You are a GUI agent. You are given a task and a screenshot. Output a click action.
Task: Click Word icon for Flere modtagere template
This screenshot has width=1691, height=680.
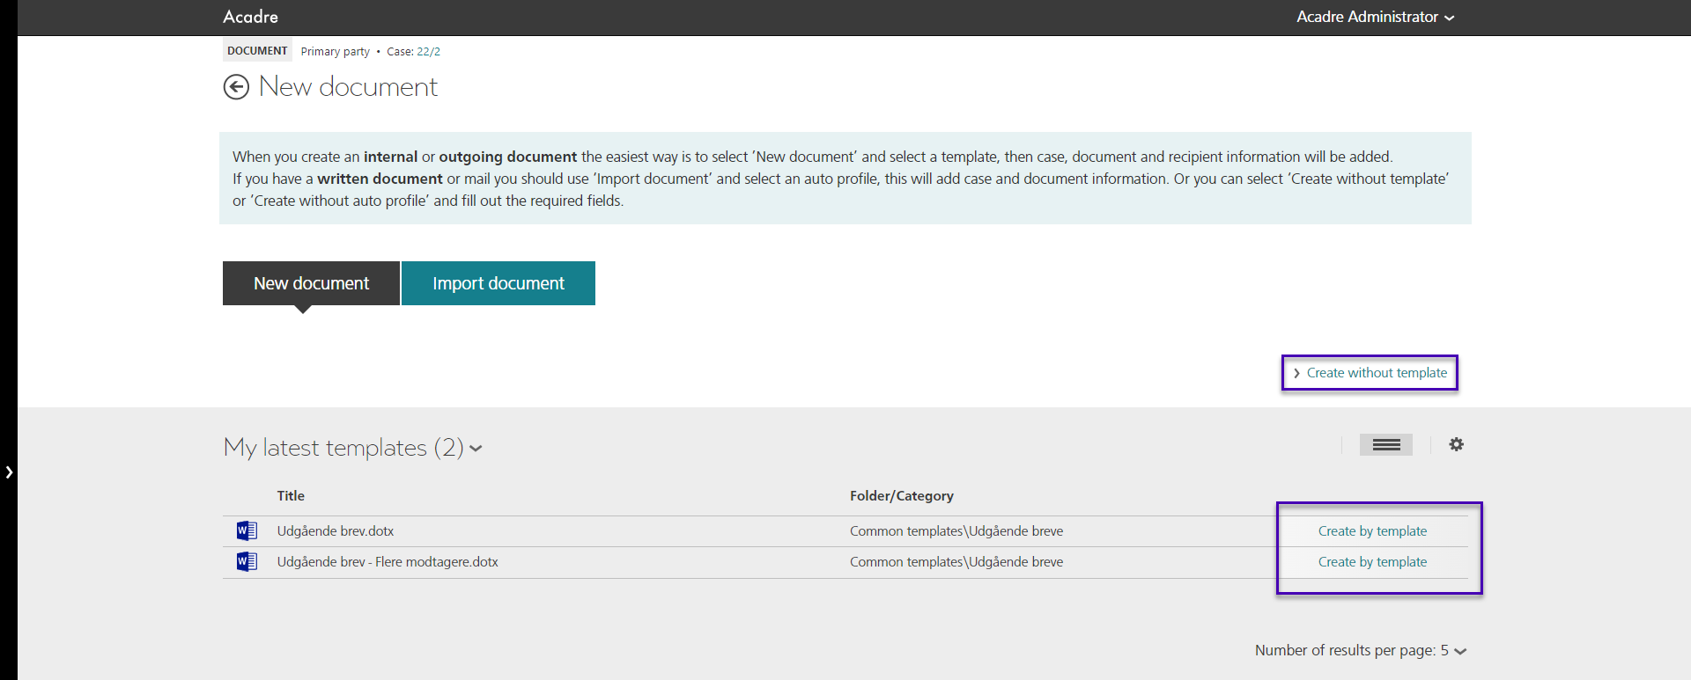pyautogui.click(x=247, y=561)
